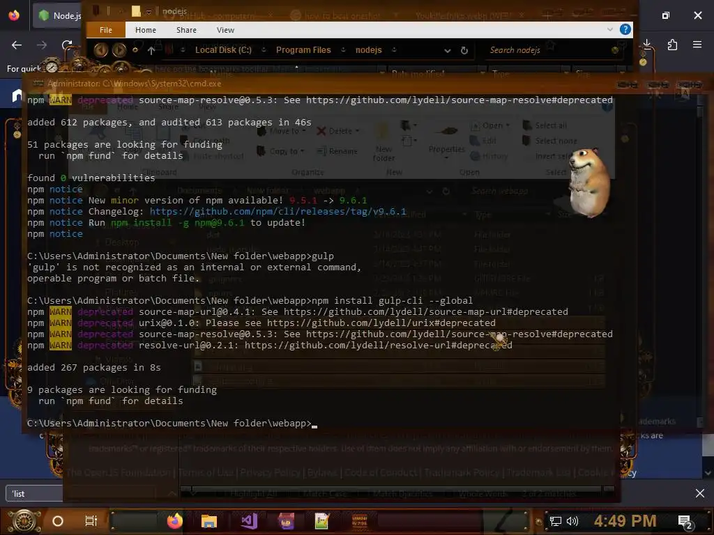Viewport: 714px width, 535px height.
Task: Click Properties in background Explorer ribbon
Action: click(446, 142)
